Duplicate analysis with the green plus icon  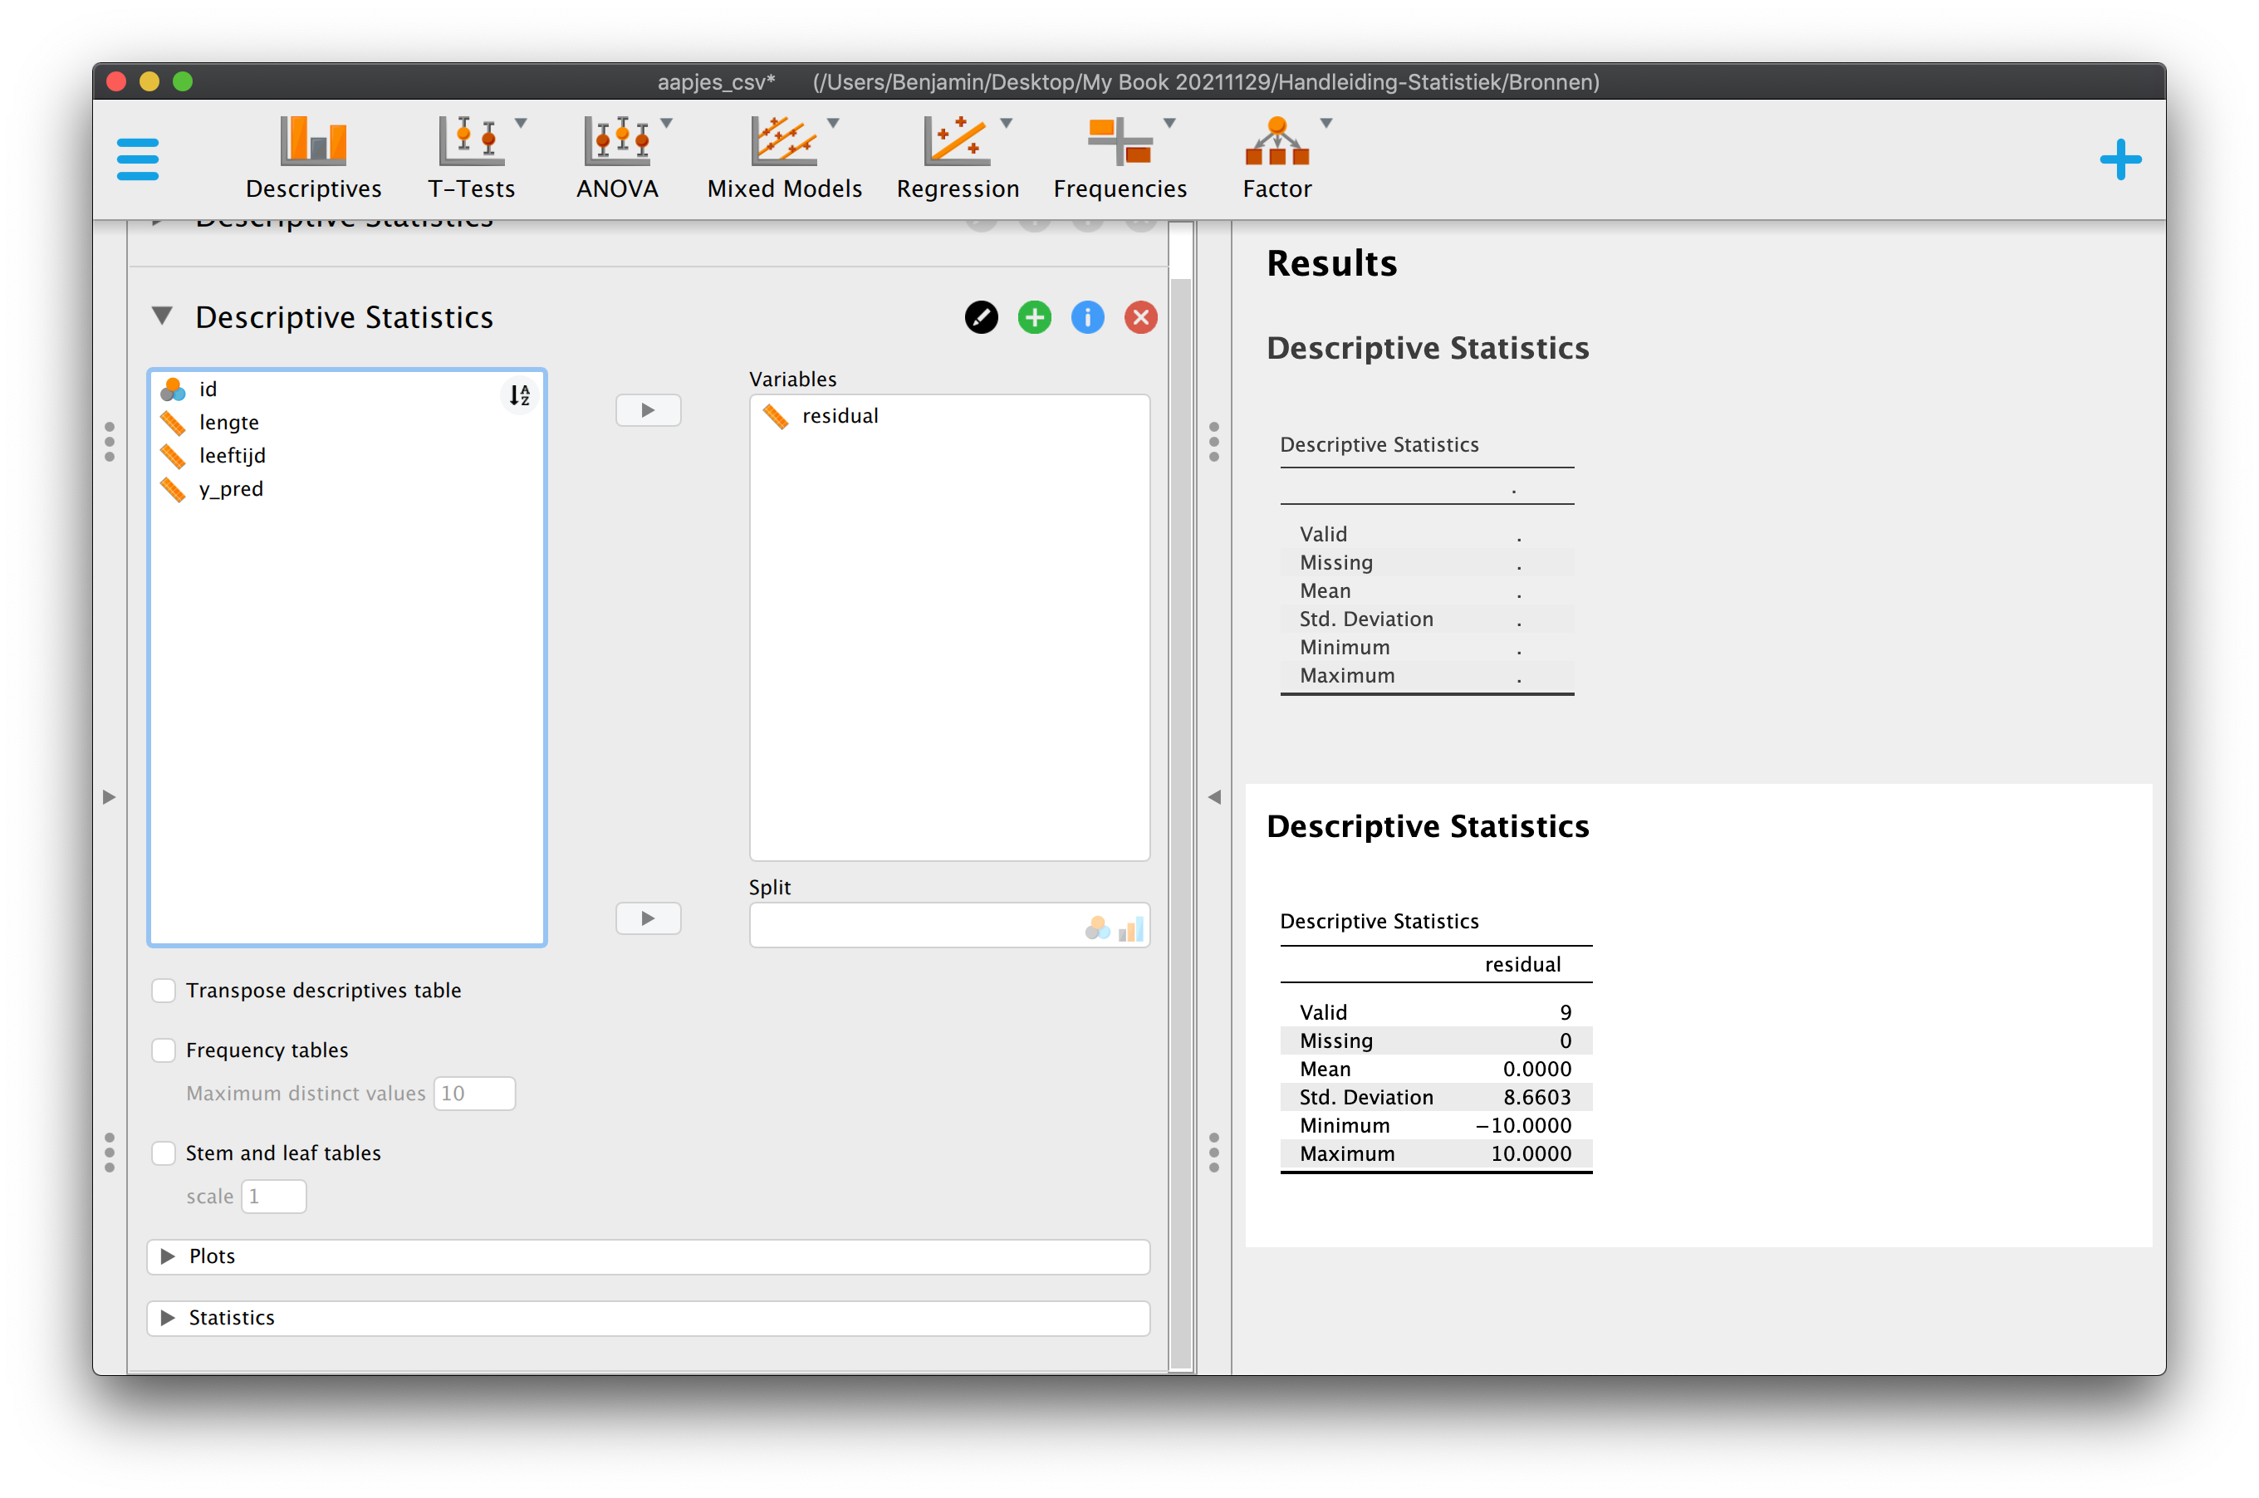pos(1034,317)
